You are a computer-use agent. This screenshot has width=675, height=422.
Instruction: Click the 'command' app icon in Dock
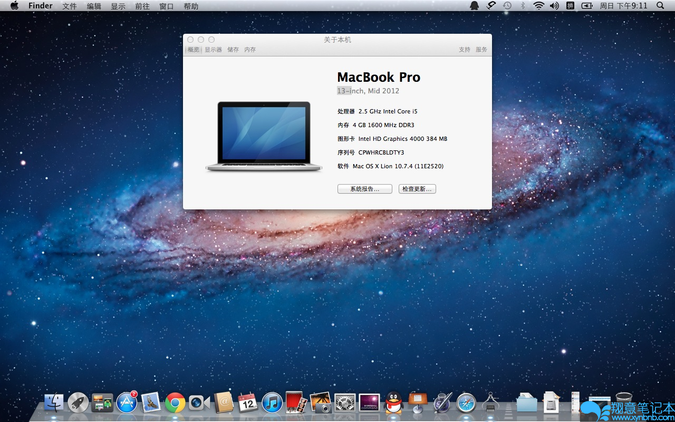pyautogui.click(x=369, y=402)
